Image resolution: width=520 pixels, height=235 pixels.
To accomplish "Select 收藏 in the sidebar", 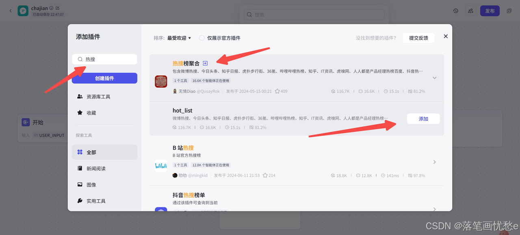I will tap(104, 113).
